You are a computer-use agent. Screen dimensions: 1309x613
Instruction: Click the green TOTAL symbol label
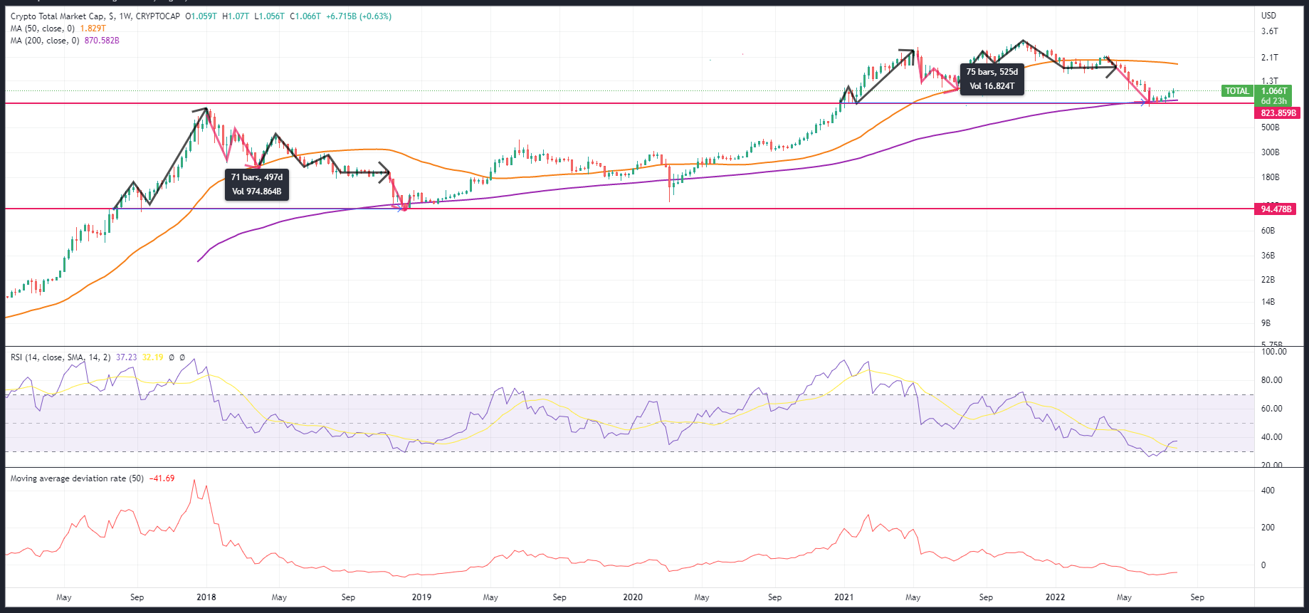1237,91
